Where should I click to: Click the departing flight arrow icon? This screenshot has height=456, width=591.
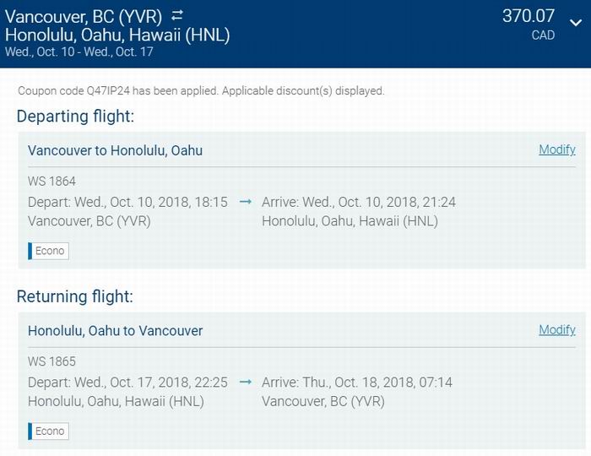(246, 202)
